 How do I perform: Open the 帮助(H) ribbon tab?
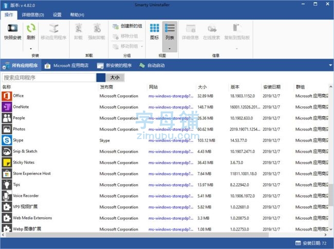[77, 15]
